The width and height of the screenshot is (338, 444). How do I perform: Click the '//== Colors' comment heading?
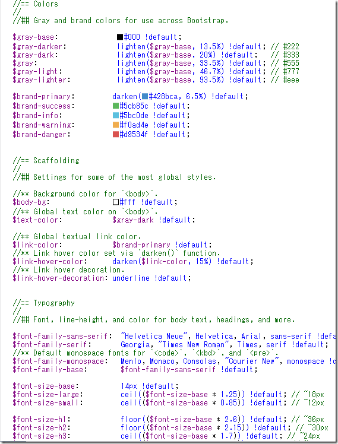pos(36,4)
